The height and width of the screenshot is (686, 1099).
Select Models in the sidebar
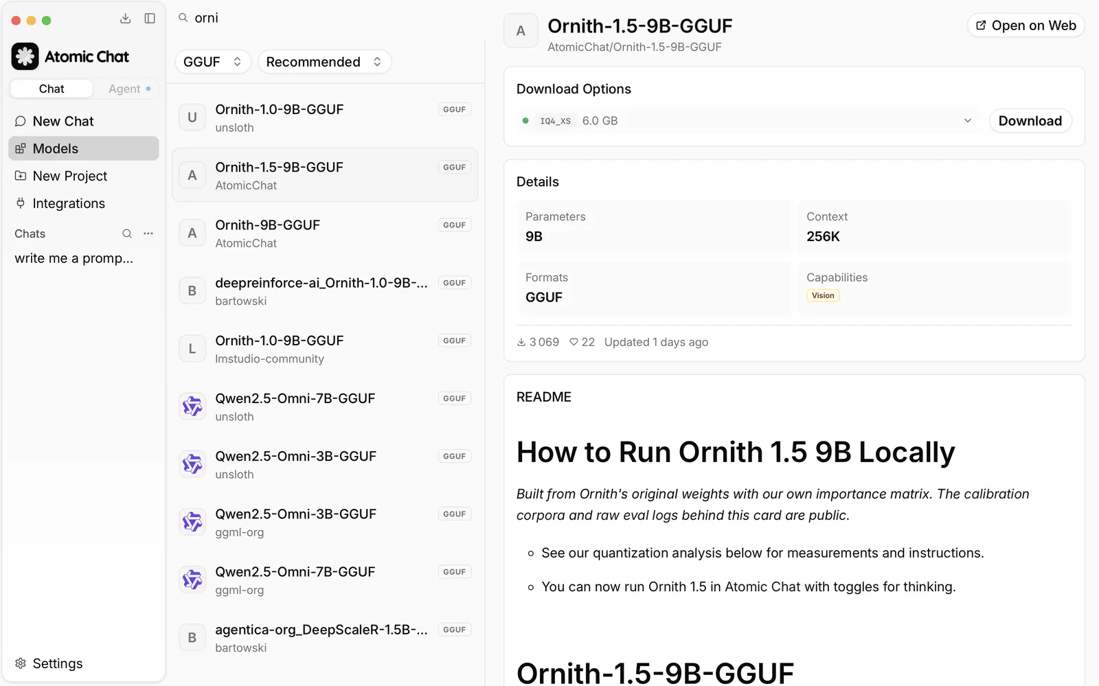point(84,148)
